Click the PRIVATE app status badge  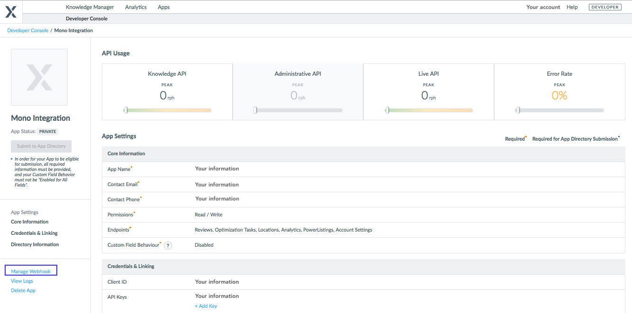click(47, 132)
